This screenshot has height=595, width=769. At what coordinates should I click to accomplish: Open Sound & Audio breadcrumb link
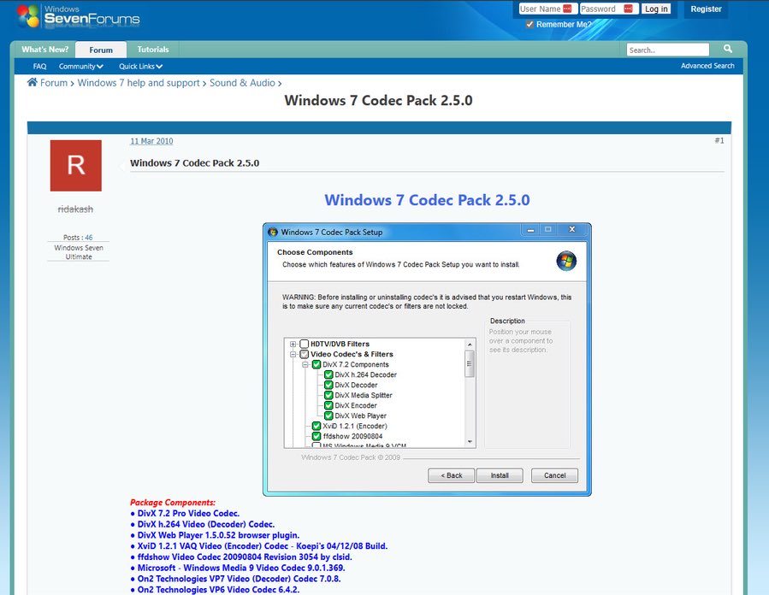pos(242,83)
